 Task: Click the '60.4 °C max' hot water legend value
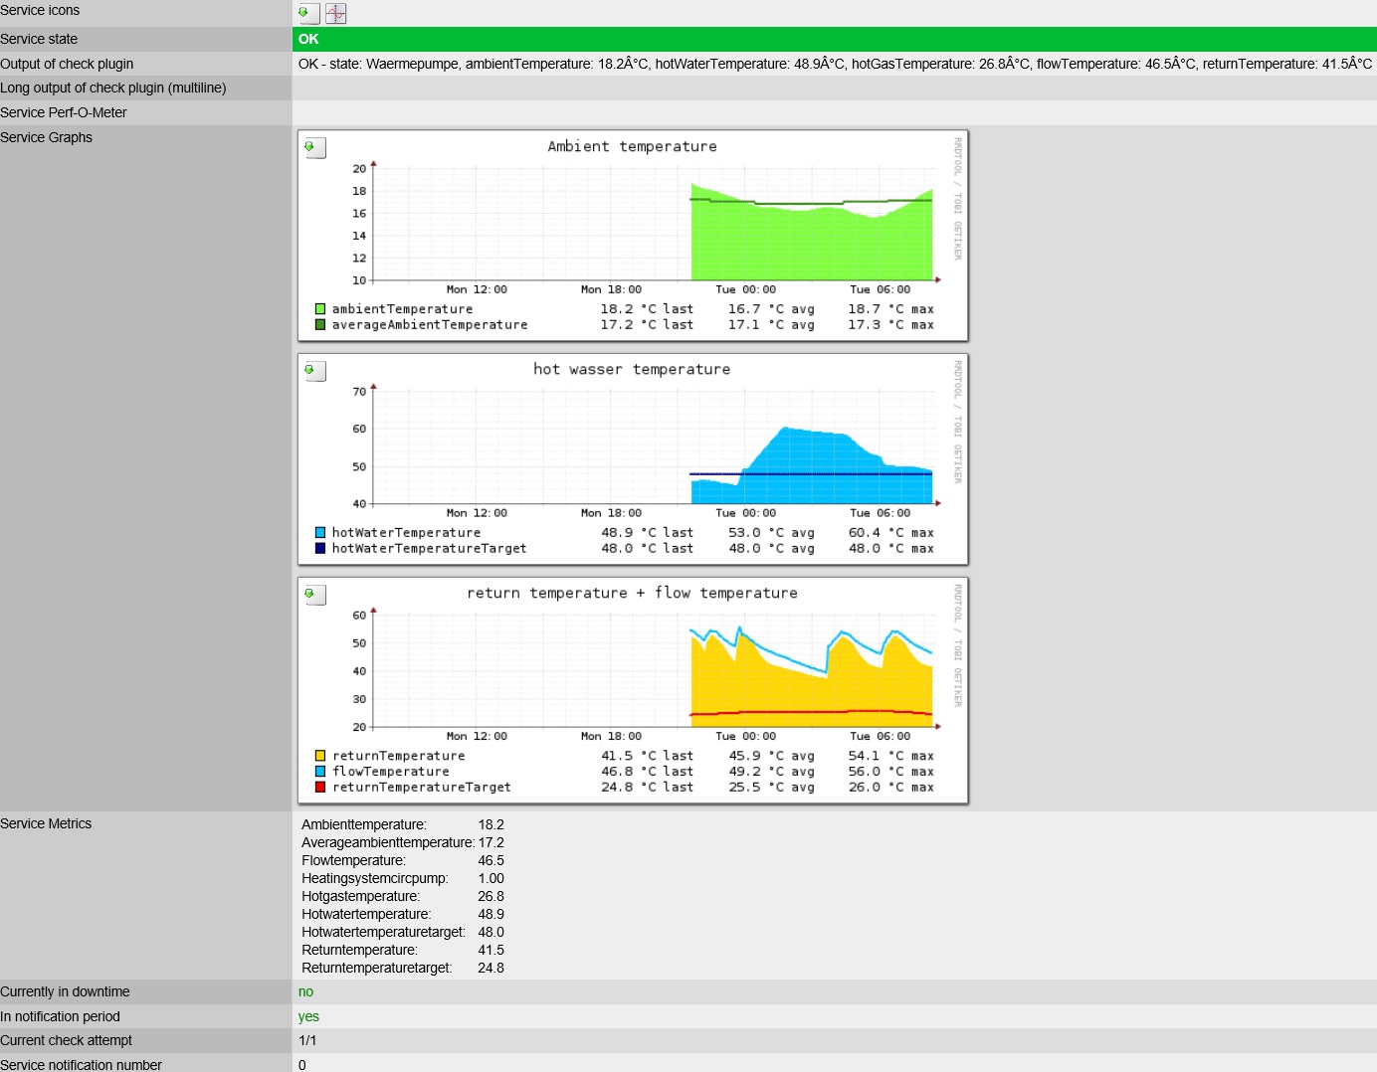click(891, 533)
